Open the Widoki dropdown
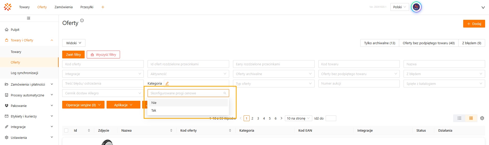 74,43
